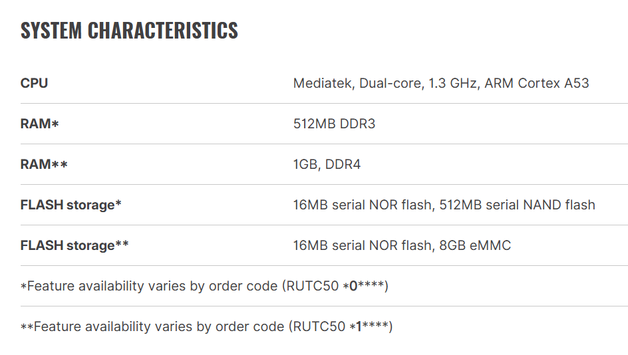This screenshot has width=628, height=355.
Task: Select the double-asterisk "RAM**" row label
Action: 44,164
